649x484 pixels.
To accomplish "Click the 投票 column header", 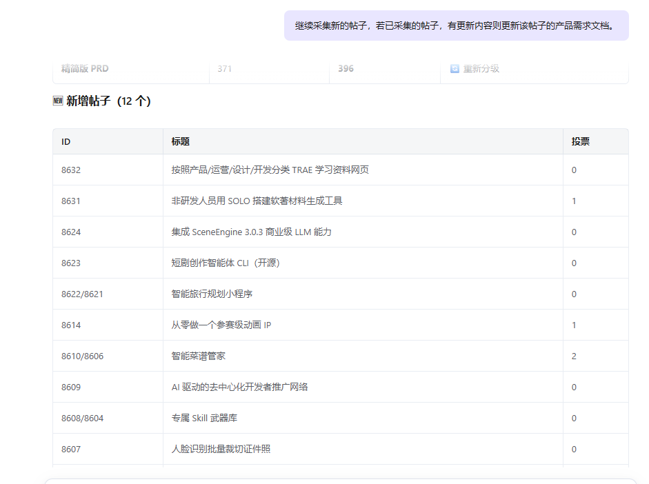I will tap(580, 142).
